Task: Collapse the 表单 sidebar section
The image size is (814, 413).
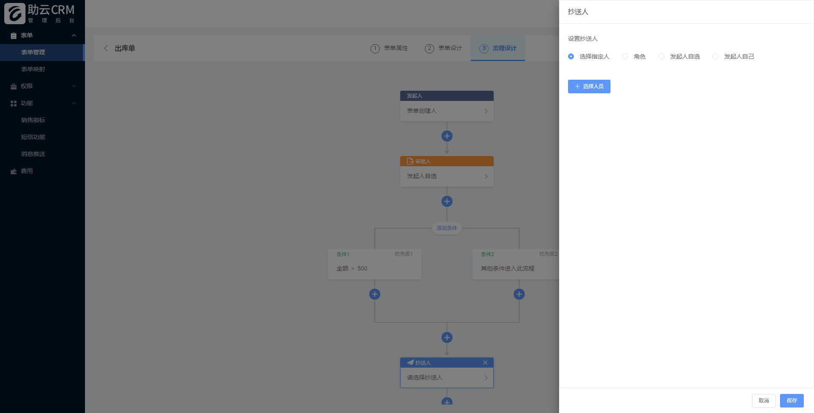Action: [74, 35]
